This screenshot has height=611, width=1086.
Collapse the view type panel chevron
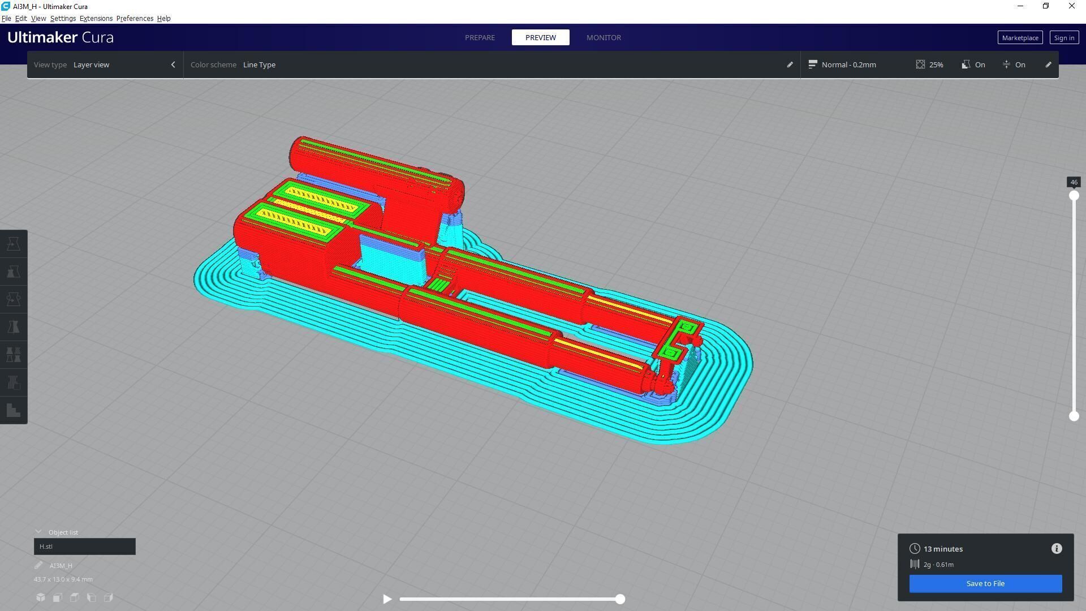173,64
